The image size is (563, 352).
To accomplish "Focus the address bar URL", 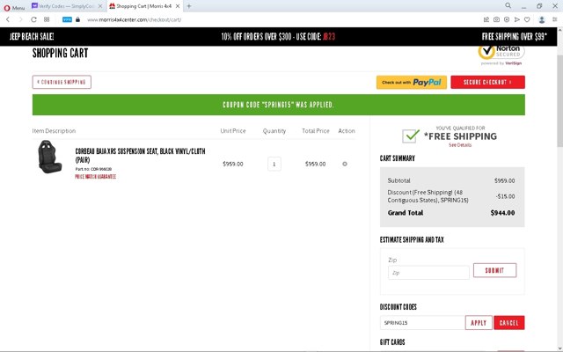I will [x=134, y=19].
